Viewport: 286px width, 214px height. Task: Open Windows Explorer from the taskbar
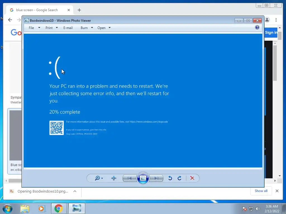25,208
